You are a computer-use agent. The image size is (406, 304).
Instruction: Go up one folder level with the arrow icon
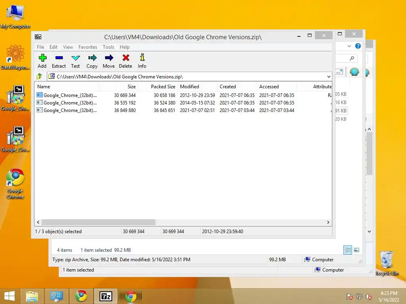(39, 76)
